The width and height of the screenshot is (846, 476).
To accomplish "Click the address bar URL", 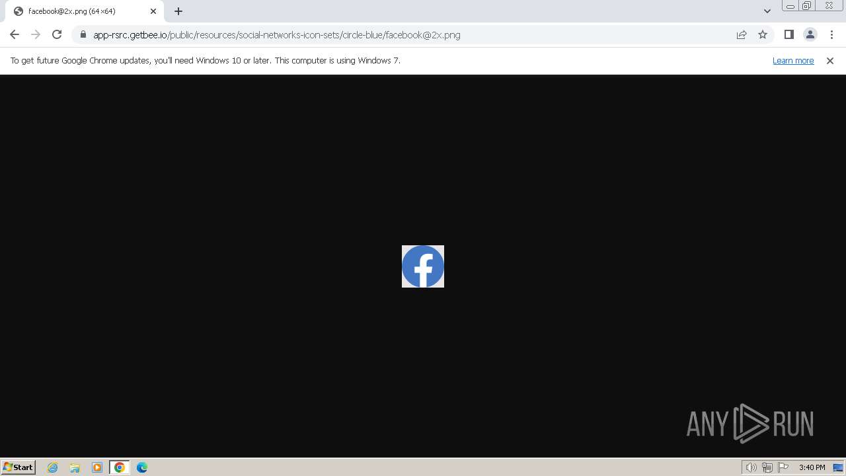I will pyautogui.click(x=277, y=35).
